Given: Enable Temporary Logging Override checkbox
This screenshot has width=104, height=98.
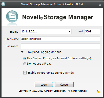Looking at the screenshot, I should coord(25,73).
